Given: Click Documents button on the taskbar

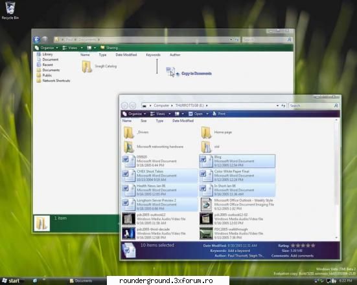Looking at the screenshot, I should coord(81,281).
